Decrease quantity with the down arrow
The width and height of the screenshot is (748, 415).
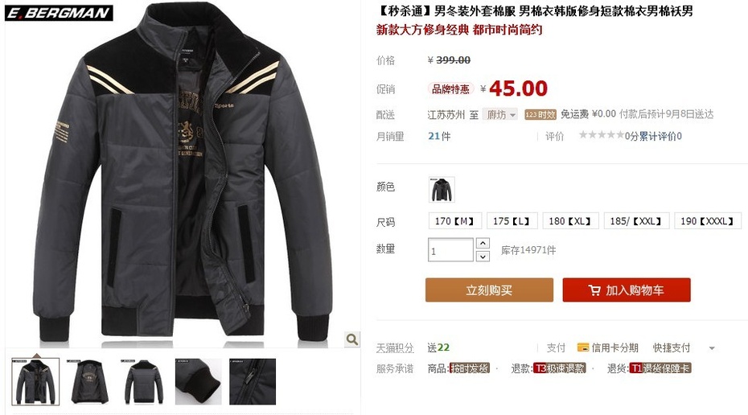point(483,256)
